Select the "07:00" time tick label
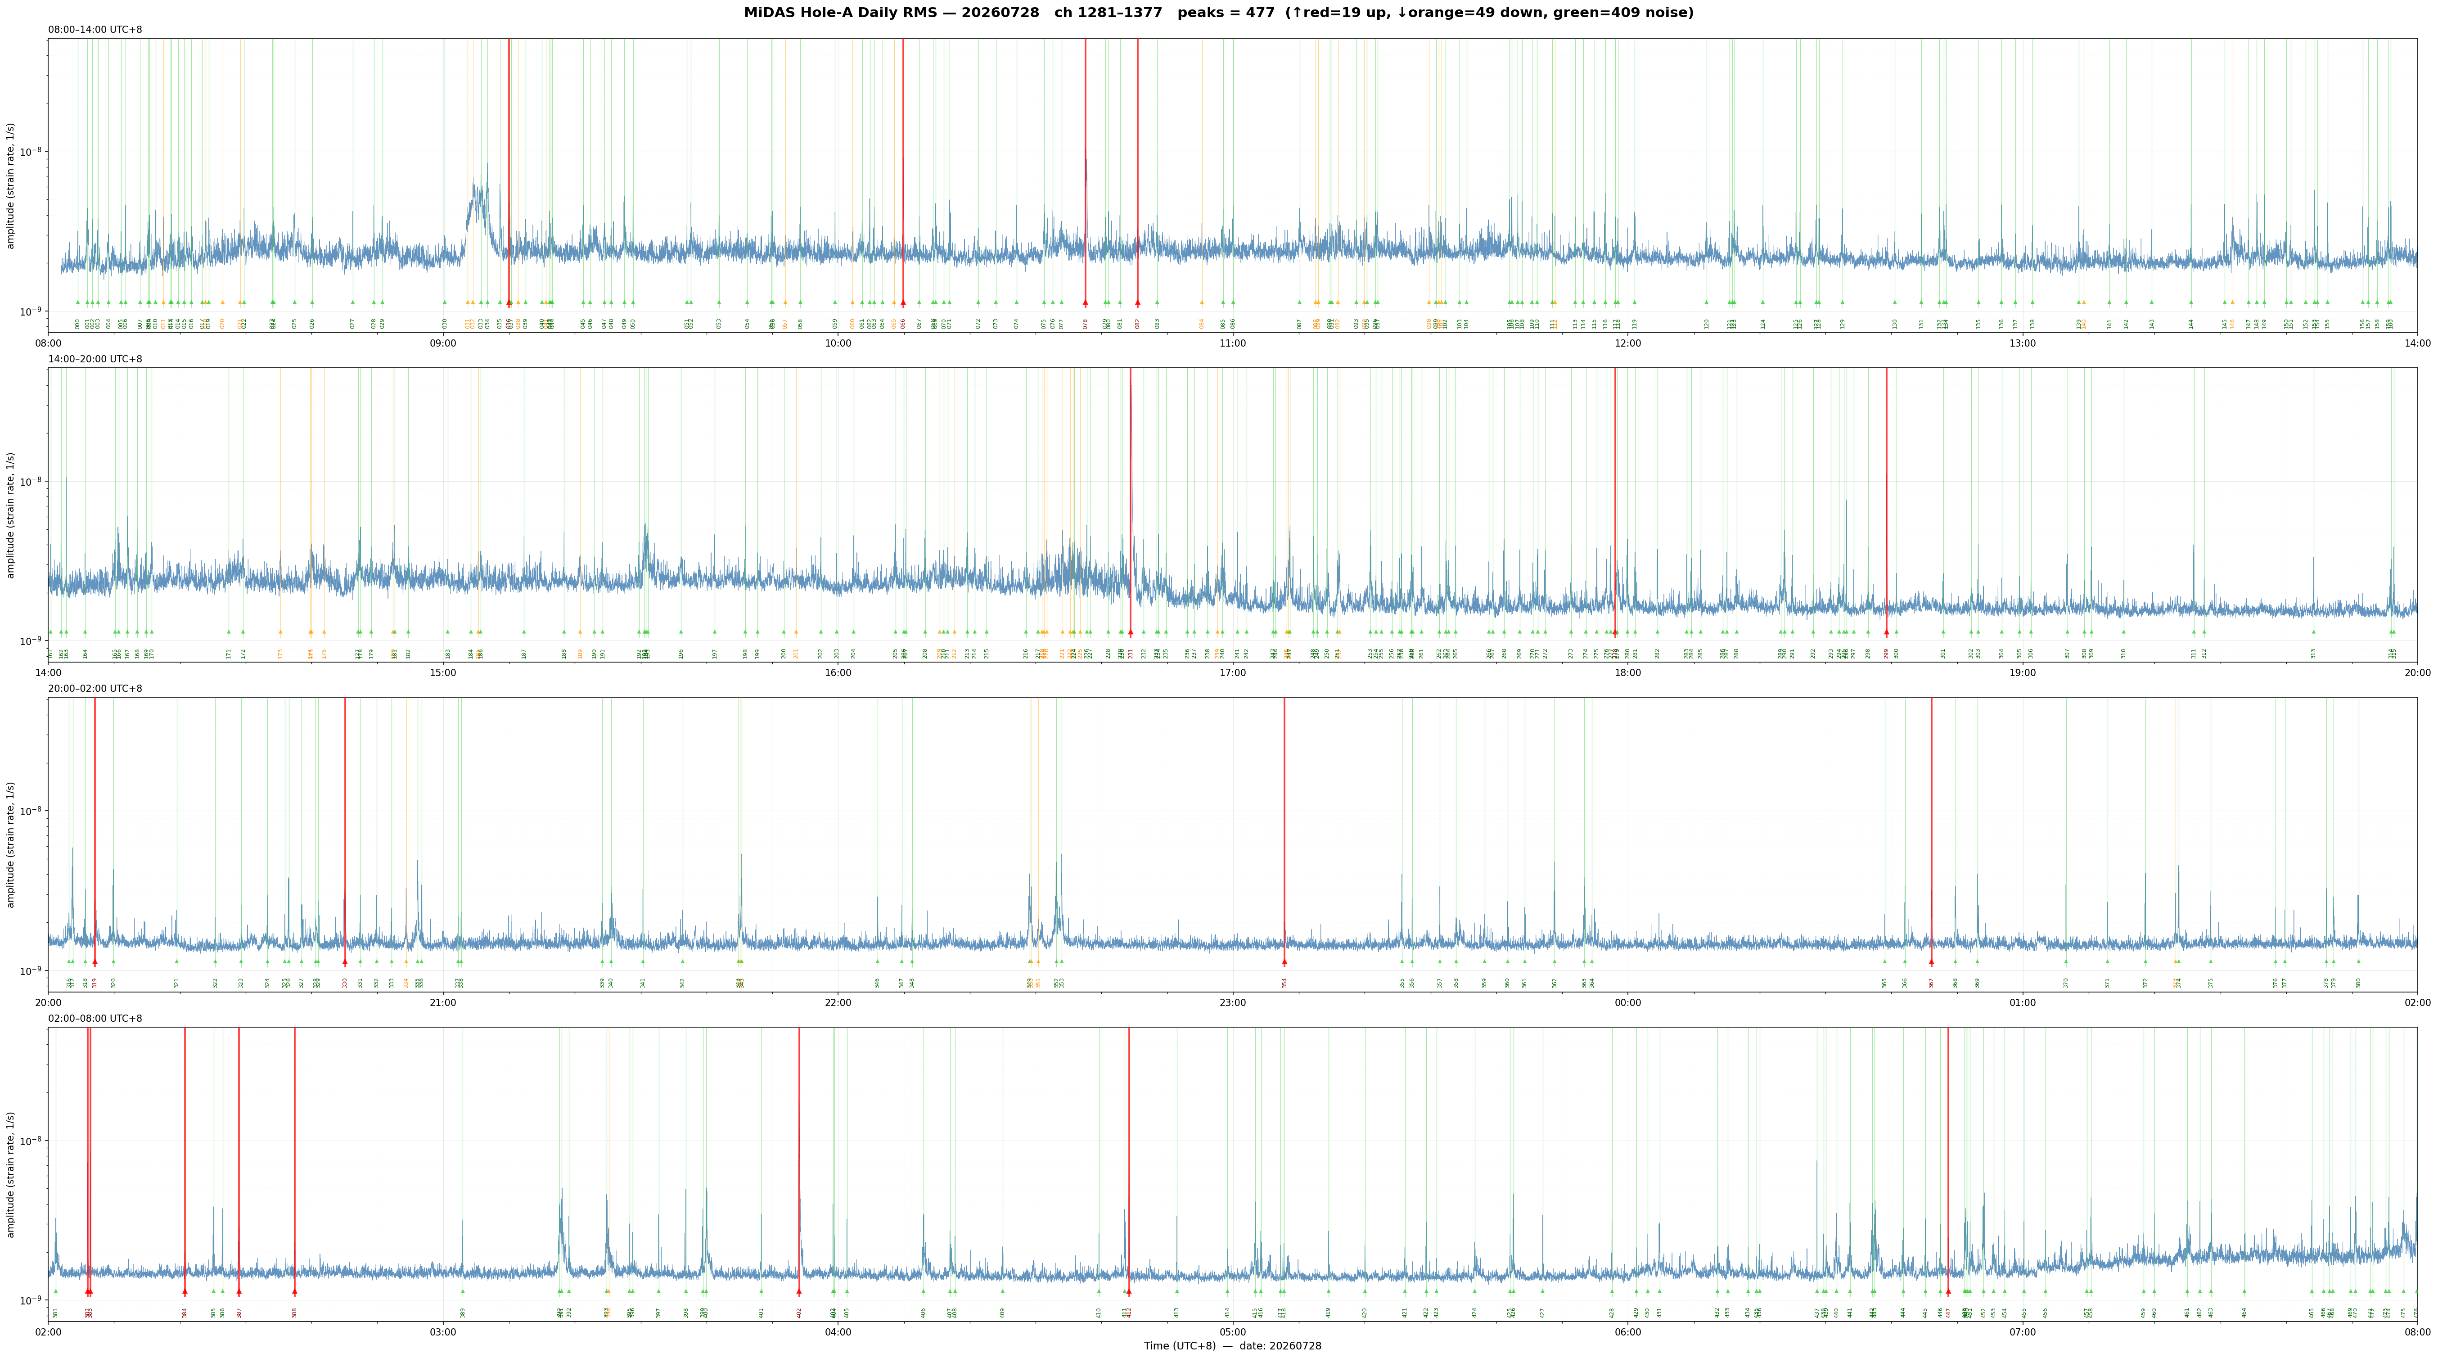 pos(2023,1332)
